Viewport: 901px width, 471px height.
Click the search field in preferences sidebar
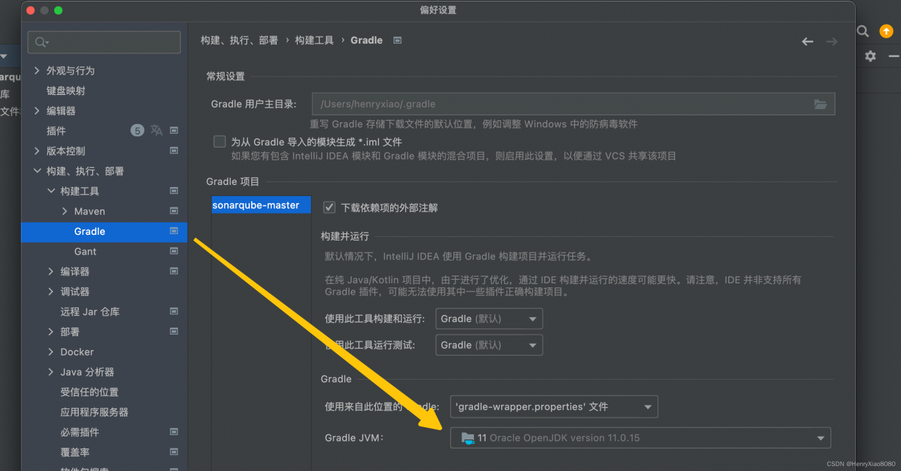(104, 42)
